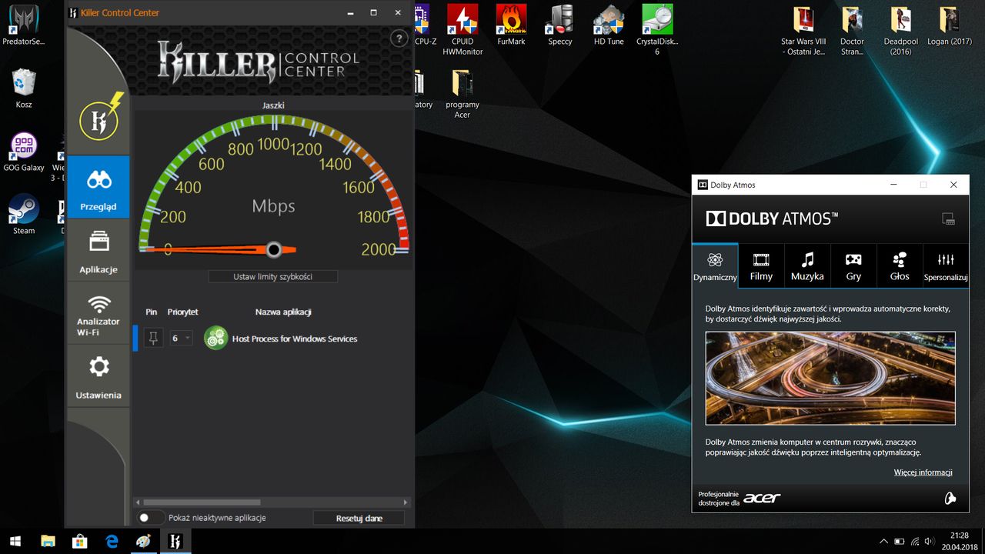
Task: Click the acer logo in Dolby Atmos footer
Action: (x=762, y=498)
